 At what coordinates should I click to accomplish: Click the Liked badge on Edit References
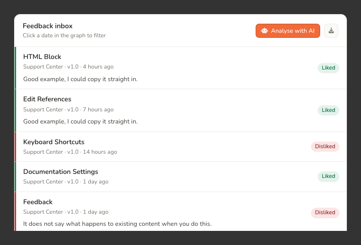pyautogui.click(x=328, y=110)
